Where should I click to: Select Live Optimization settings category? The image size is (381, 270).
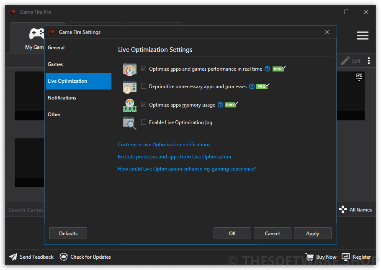click(78, 81)
